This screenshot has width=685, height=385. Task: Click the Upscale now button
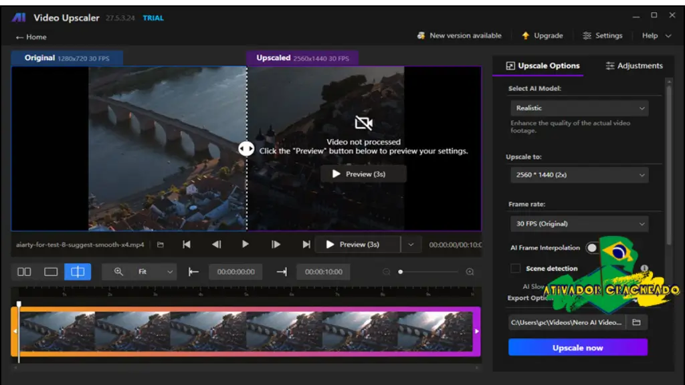577,348
